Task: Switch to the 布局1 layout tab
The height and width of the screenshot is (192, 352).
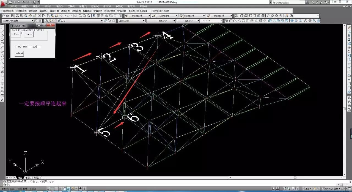Action: coord(28,178)
